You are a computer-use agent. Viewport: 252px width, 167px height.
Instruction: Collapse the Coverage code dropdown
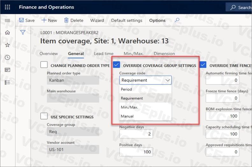[x=168, y=80]
